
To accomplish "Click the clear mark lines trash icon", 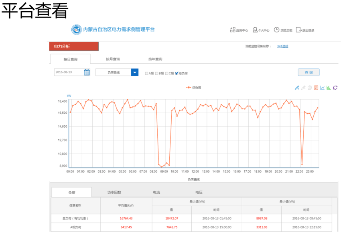I will (310, 88).
